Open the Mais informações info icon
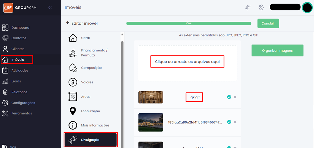314x148 pixels. click(x=73, y=125)
